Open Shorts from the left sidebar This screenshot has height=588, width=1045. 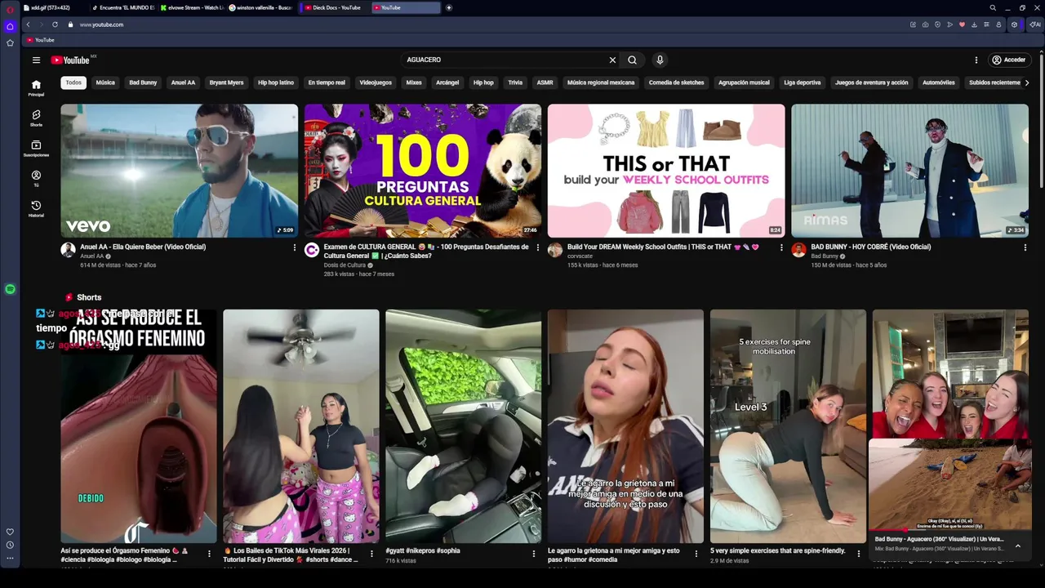36,118
